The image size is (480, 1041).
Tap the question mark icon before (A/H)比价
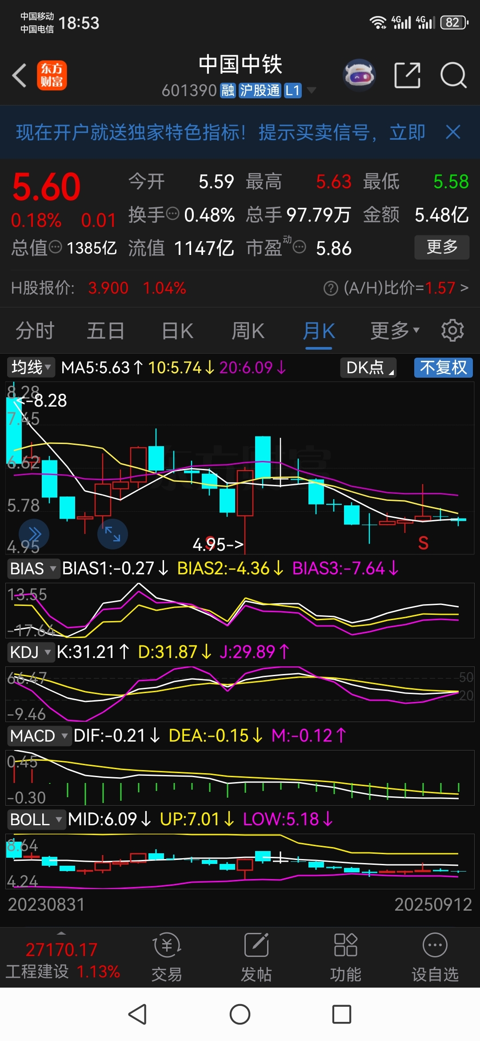tap(331, 288)
